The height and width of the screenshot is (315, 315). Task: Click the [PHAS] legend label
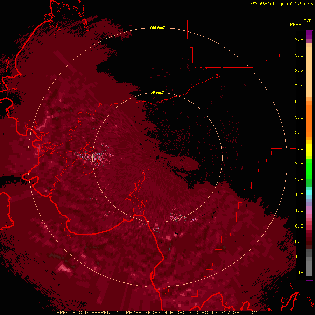(x=296, y=24)
